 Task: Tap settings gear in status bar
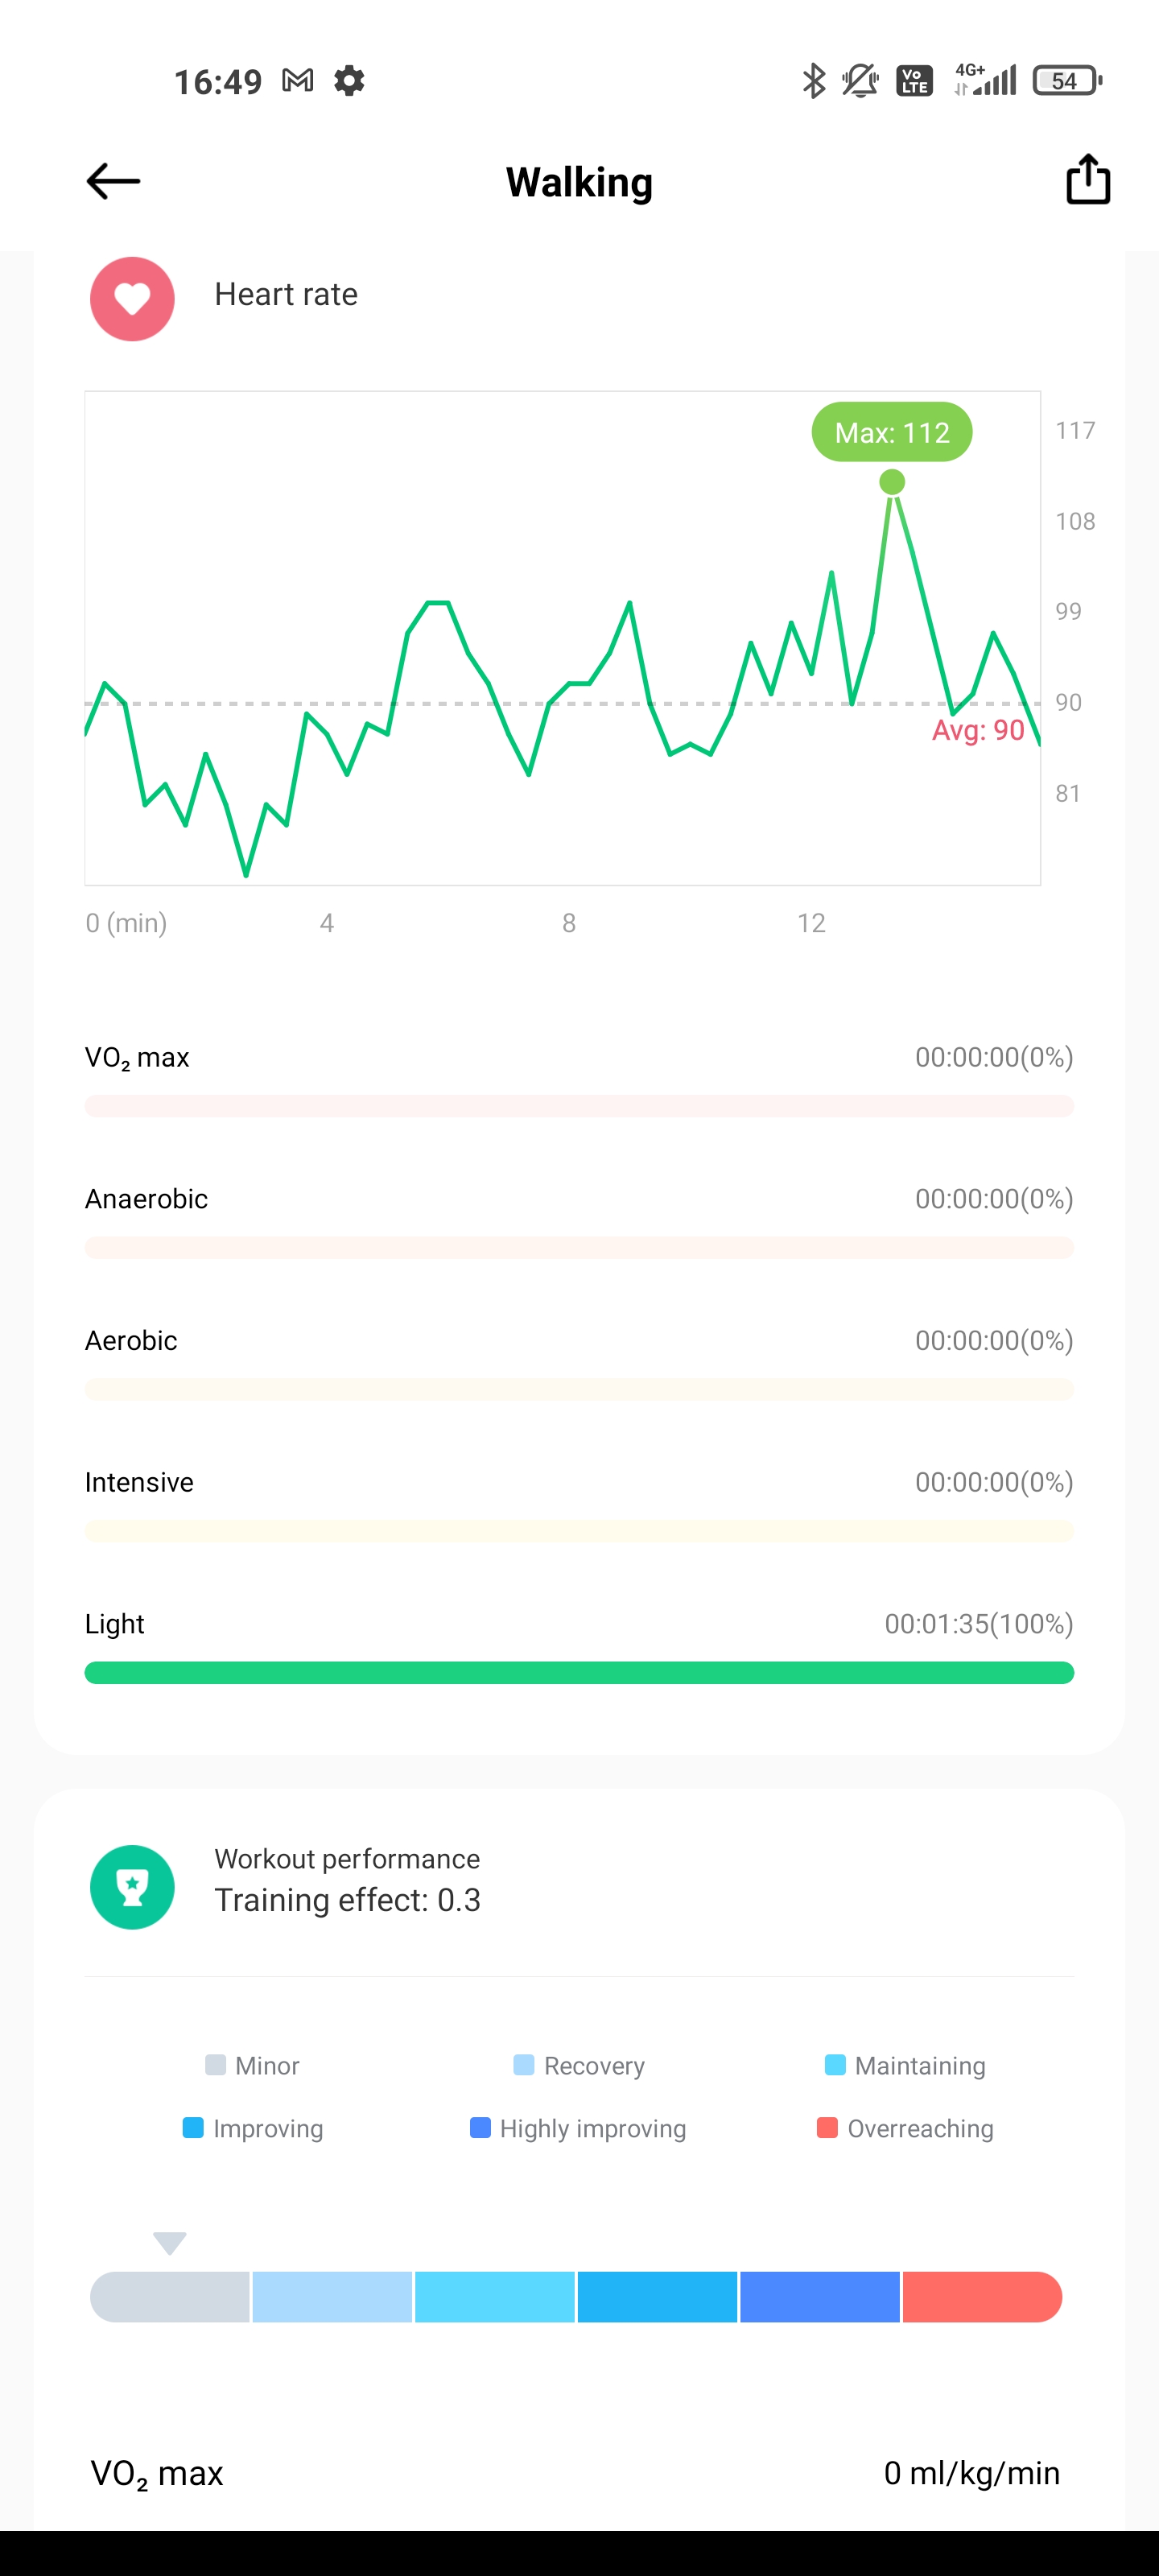pos(349,80)
